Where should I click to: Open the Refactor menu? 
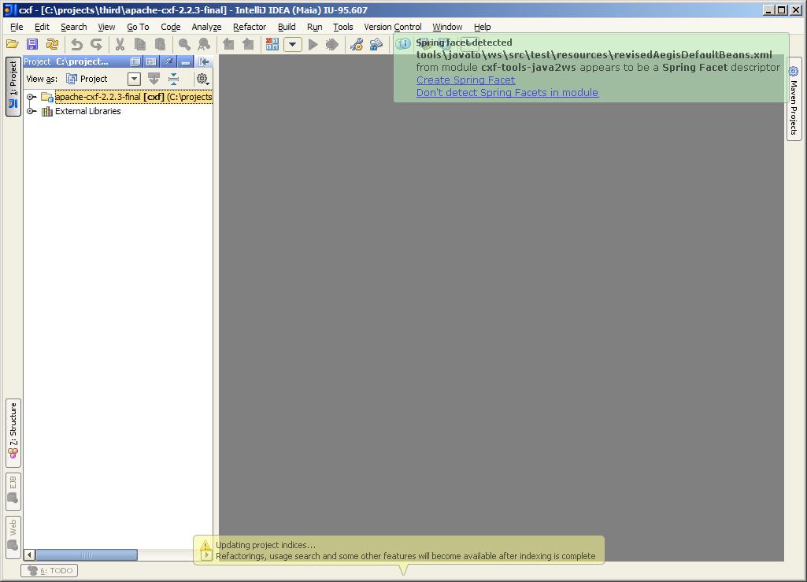(250, 27)
